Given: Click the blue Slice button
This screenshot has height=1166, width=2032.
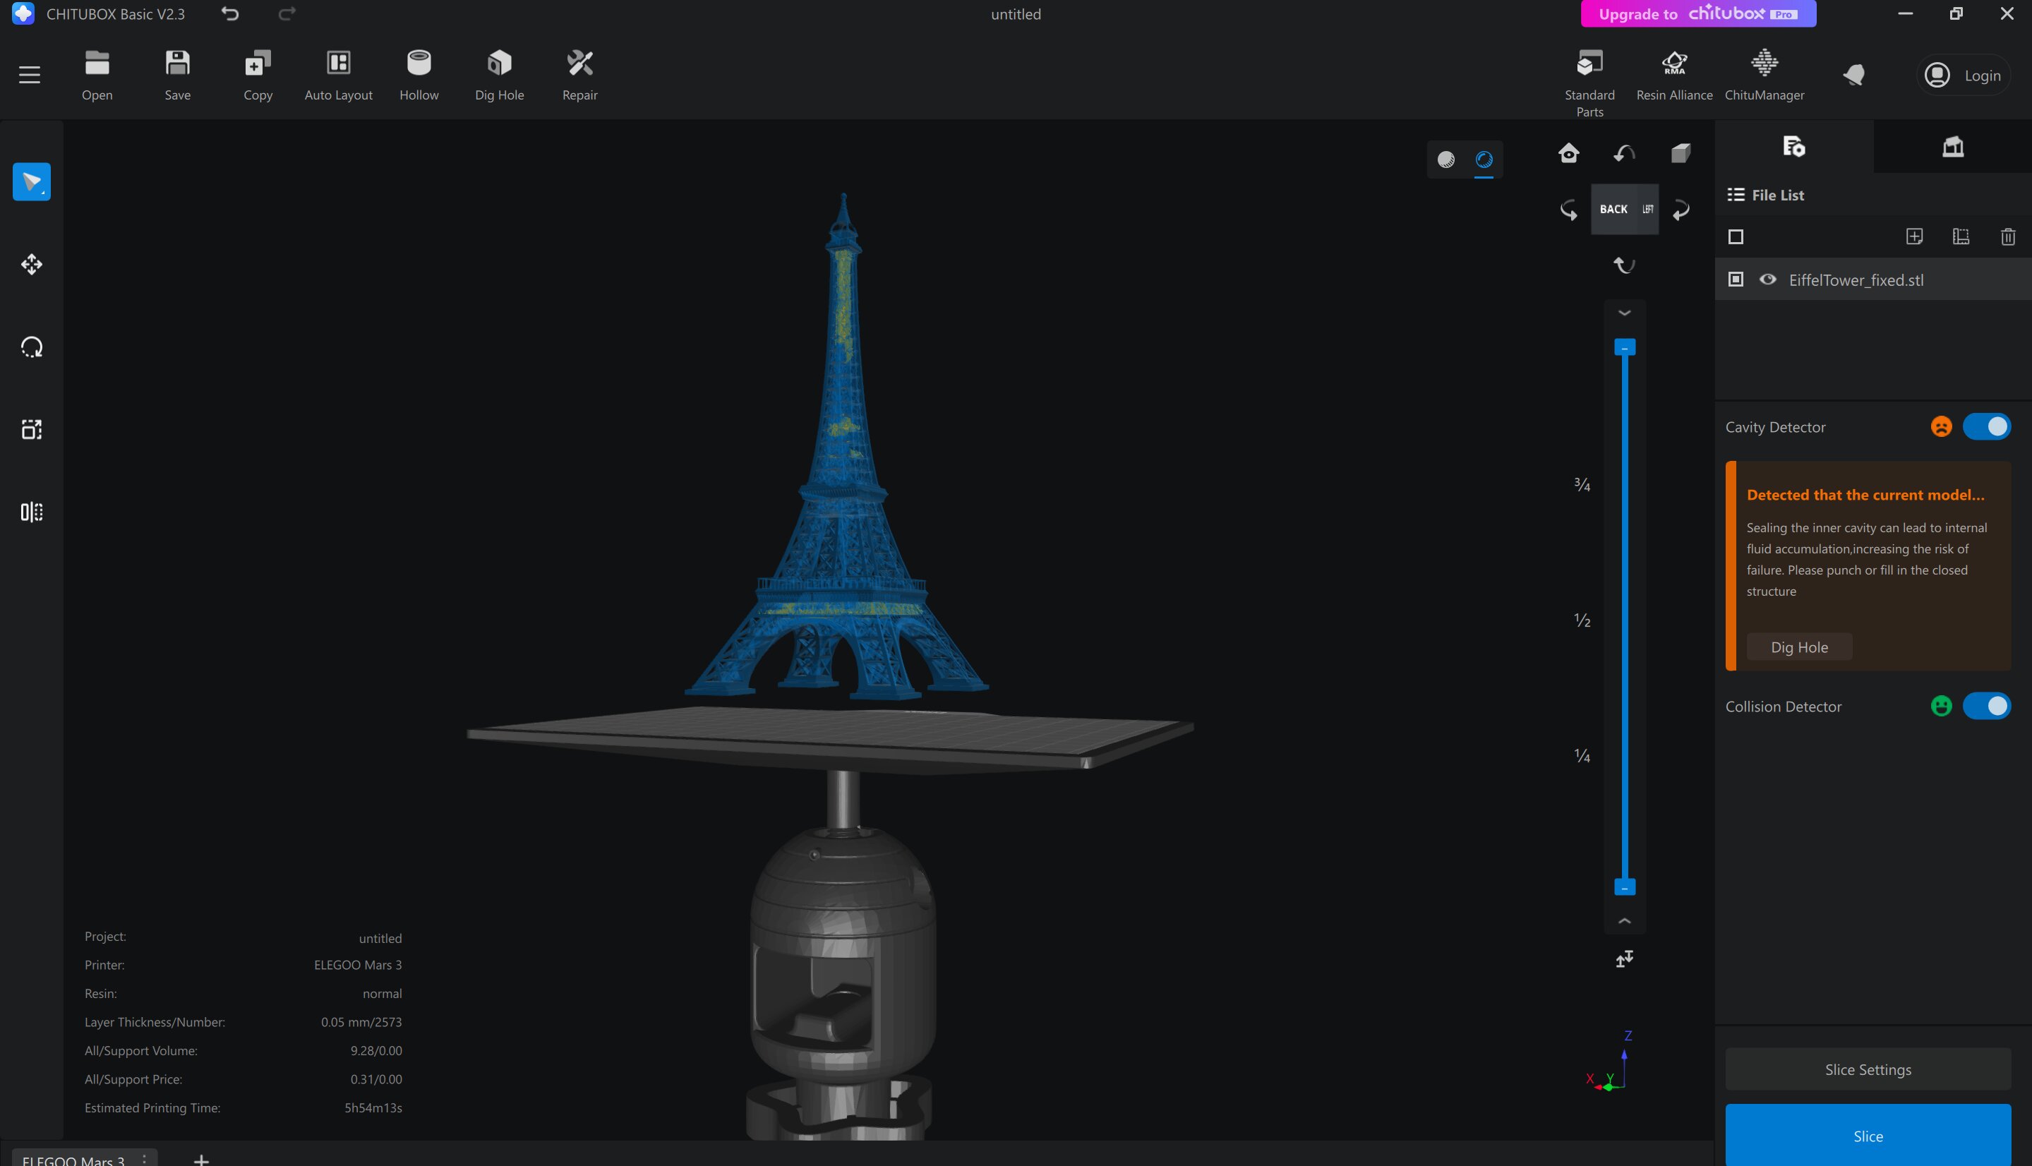Looking at the screenshot, I should [1867, 1136].
